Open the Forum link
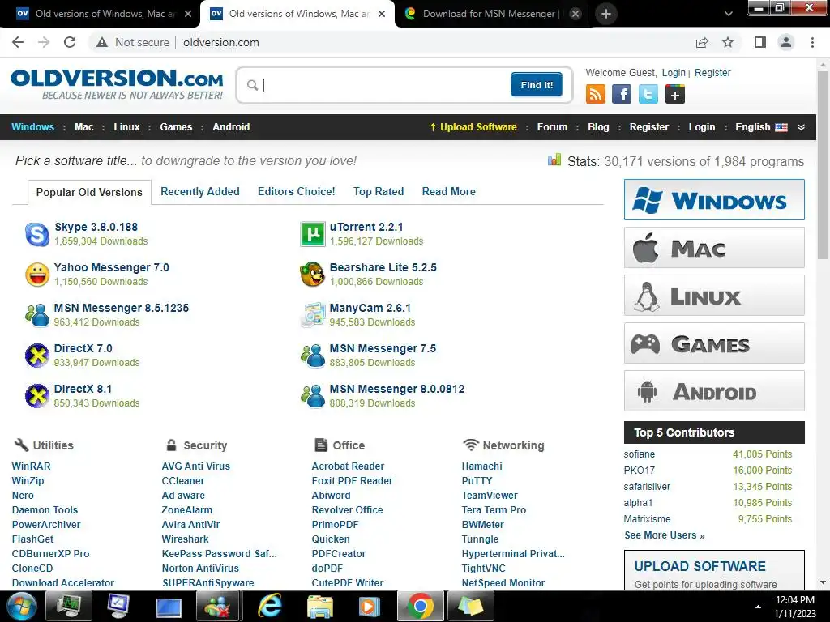This screenshot has width=830, height=622. point(552,127)
